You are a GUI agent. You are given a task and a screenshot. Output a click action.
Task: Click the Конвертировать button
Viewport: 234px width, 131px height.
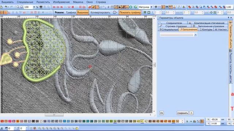pos(100,12)
